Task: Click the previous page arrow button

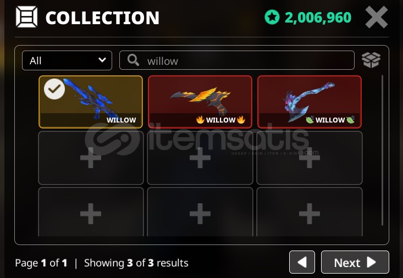Action: click(302, 262)
